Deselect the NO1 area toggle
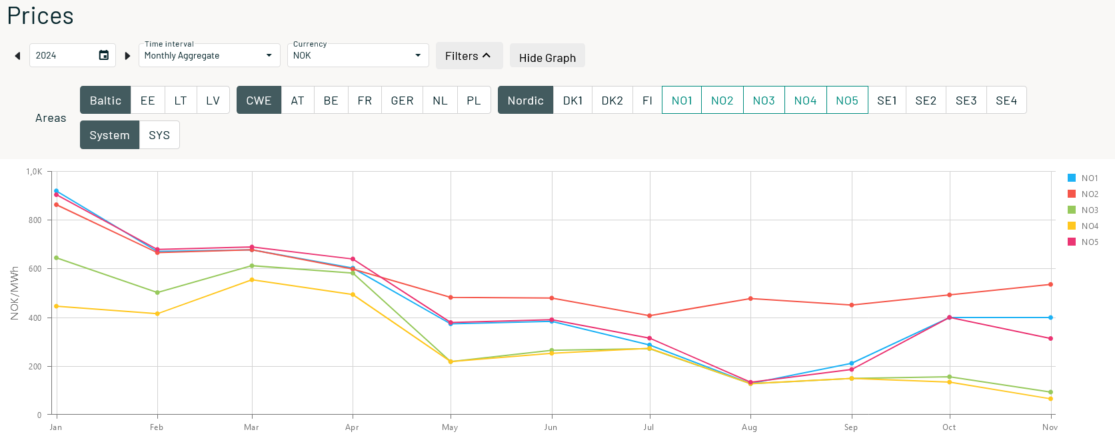This screenshot has width=1115, height=436. click(x=682, y=100)
